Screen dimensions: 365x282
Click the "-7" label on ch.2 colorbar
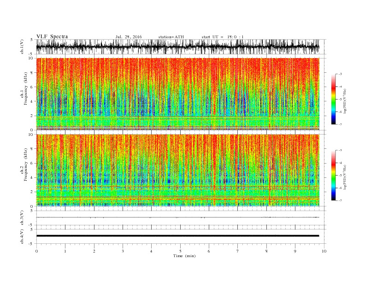(x=340, y=200)
